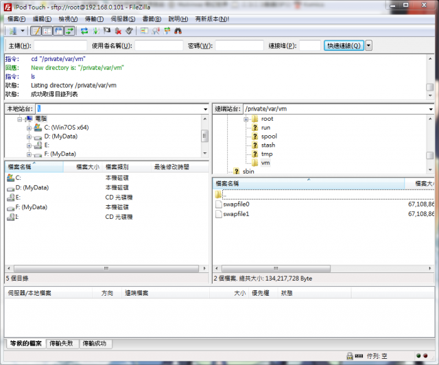Switch to the 傳輸失敗 tab
This screenshot has width=439, height=365.
[x=62, y=343]
